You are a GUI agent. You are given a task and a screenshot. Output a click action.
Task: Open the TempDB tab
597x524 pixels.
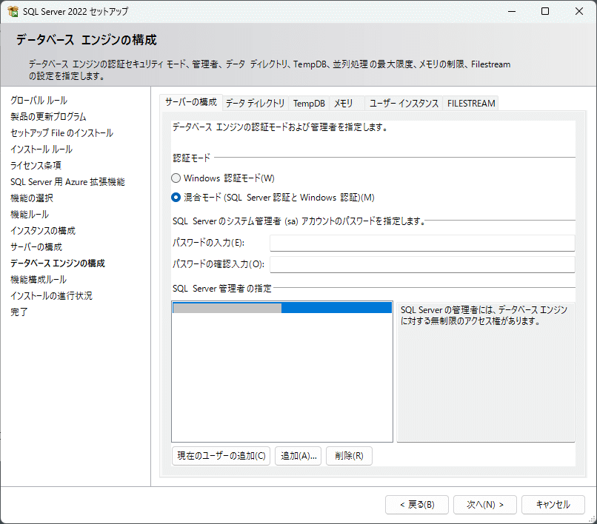coord(309,103)
